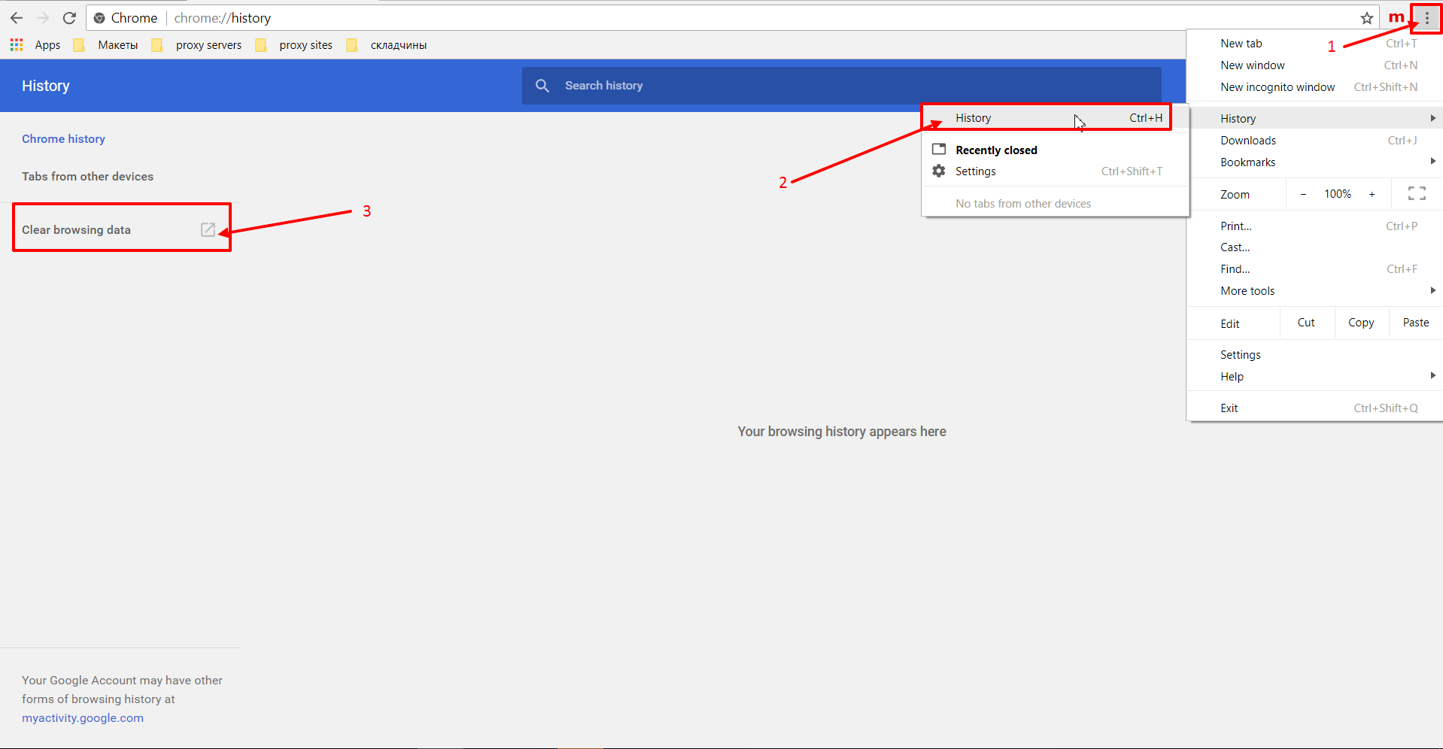Go back using the back arrow
The image size is (1443, 749).
tap(17, 18)
